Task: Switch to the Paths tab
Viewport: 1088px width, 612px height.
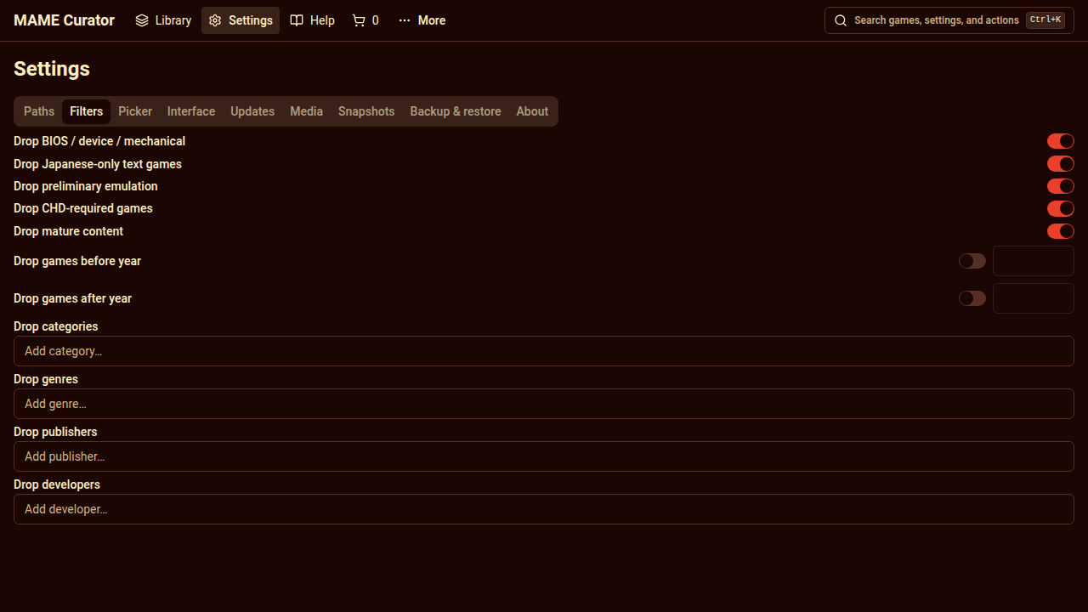Action: tap(39, 111)
